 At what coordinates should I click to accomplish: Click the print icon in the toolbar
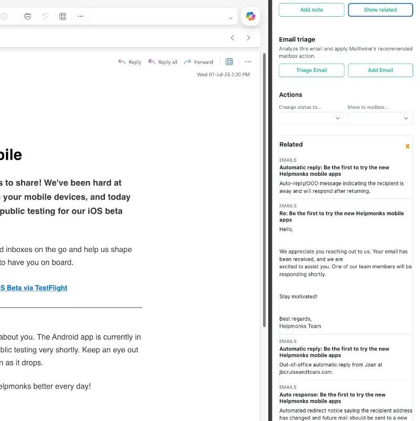pyautogui.click(x=27, y=16)
